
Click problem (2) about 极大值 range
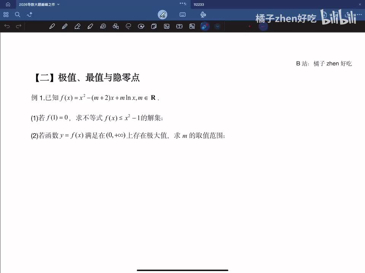pyautogui.click(x=128, y=135)
